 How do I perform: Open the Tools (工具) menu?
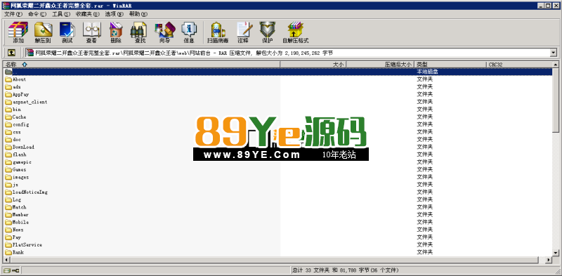[62, 14]
